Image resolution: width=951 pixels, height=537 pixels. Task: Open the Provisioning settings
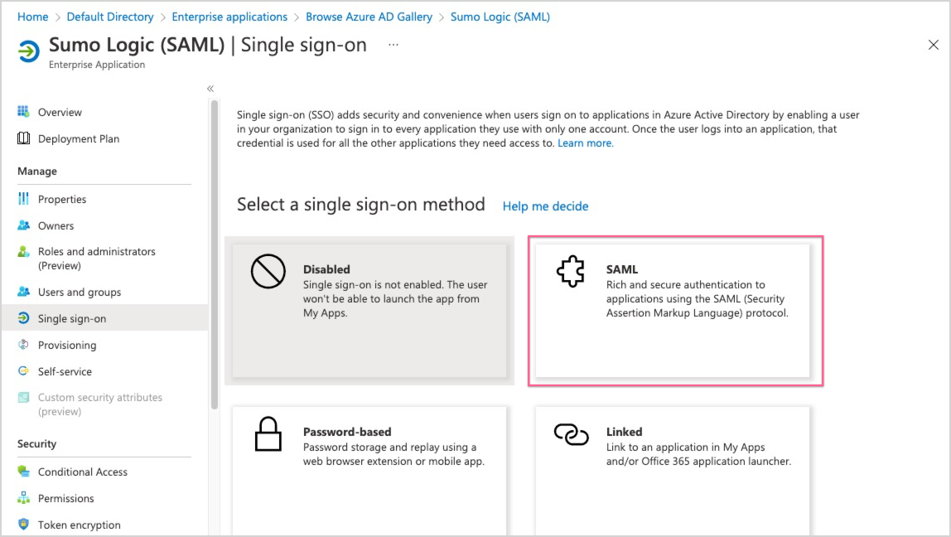[x=67, y=345]
